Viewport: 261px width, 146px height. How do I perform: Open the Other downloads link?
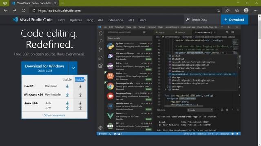54,115
